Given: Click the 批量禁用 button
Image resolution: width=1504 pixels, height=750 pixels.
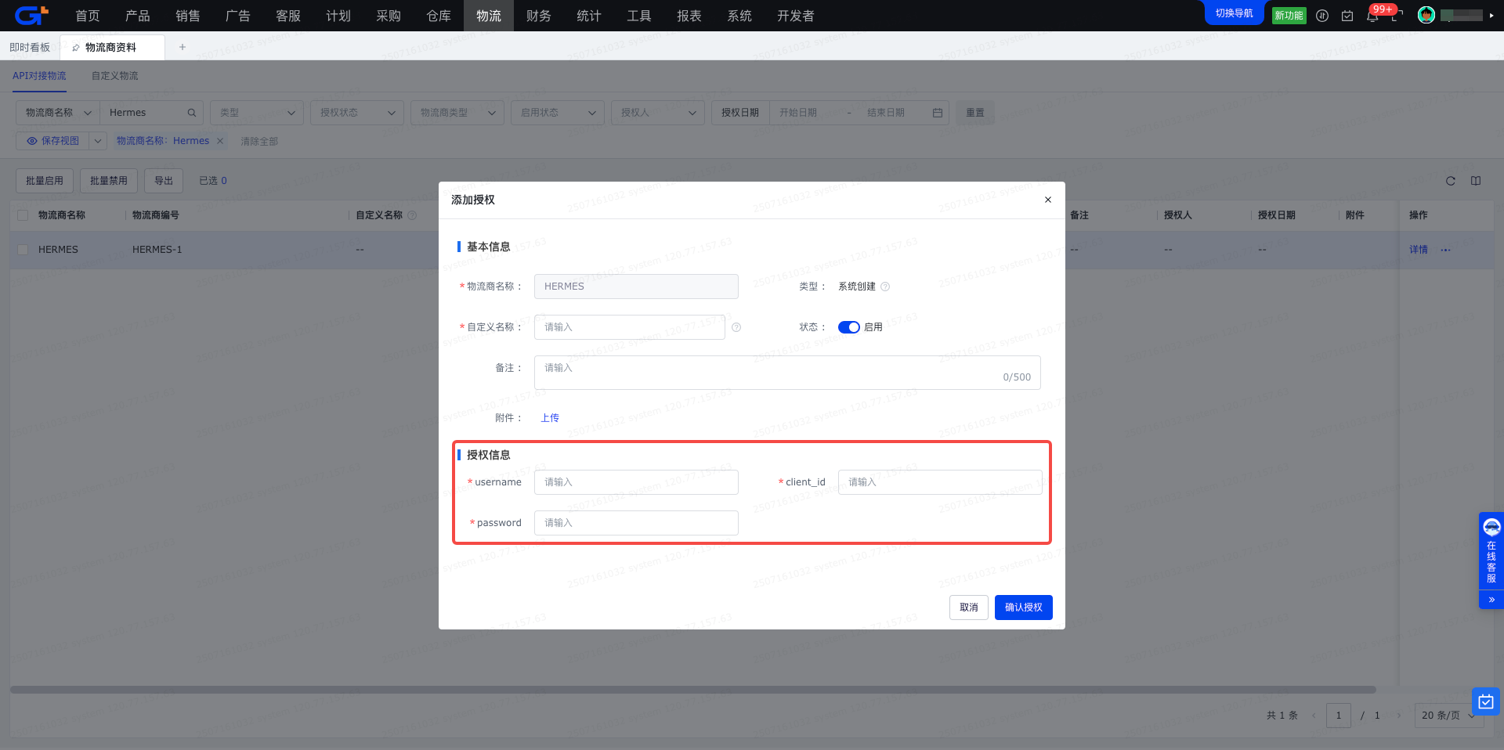Looking at the screenshot, I should [109, 181].
